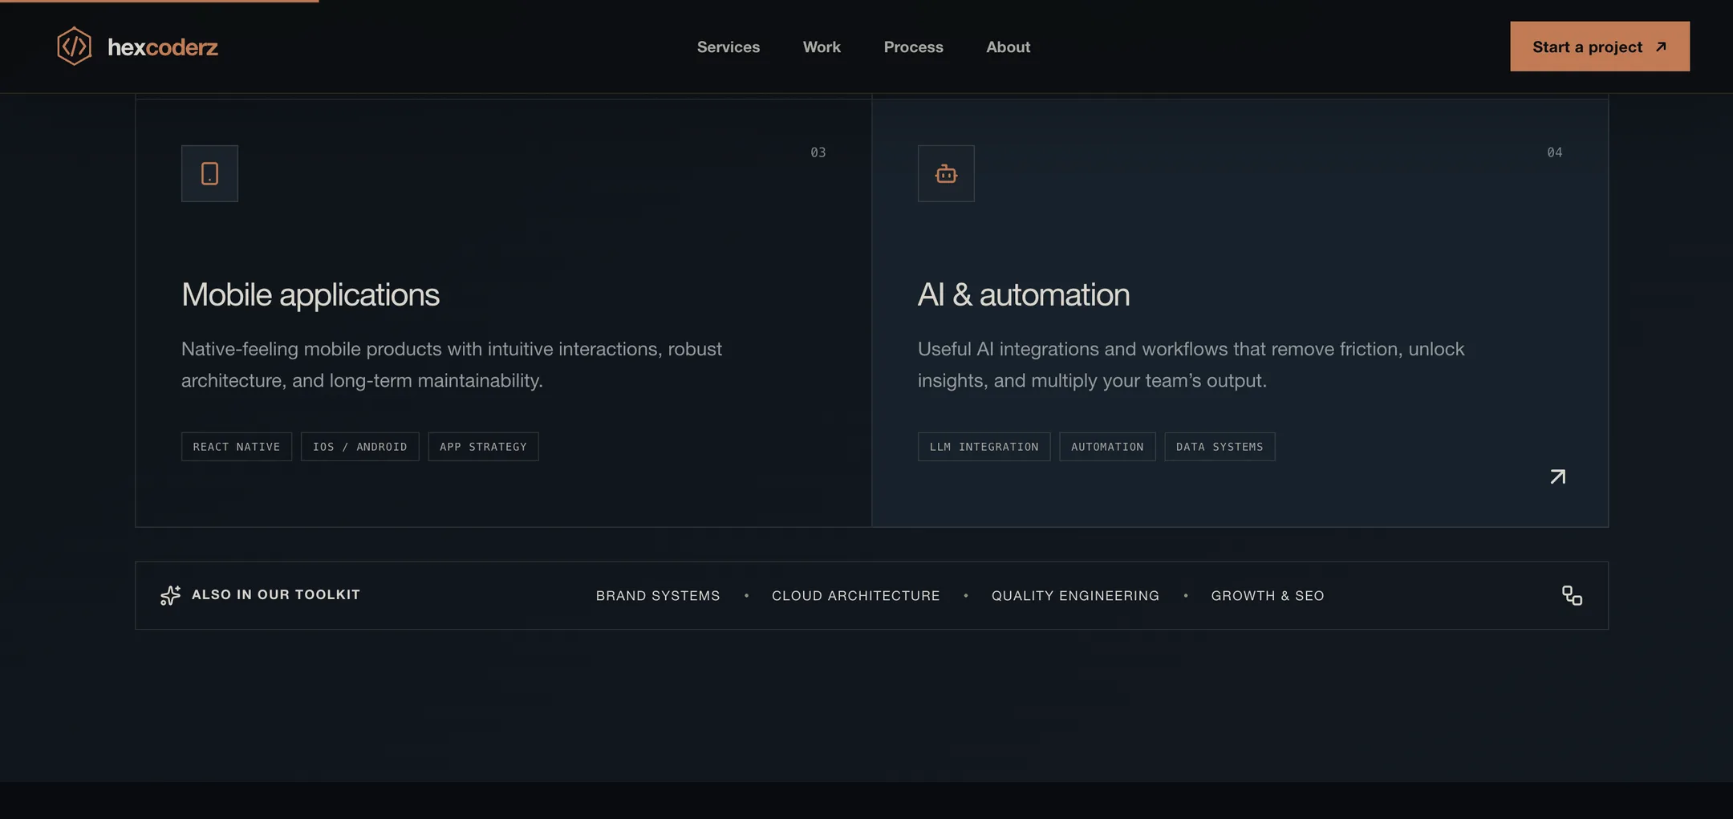The image size is (1733, 819).
Task: Click Cloud Architecture in the toolkit list
Action: [x=855, y=595]
